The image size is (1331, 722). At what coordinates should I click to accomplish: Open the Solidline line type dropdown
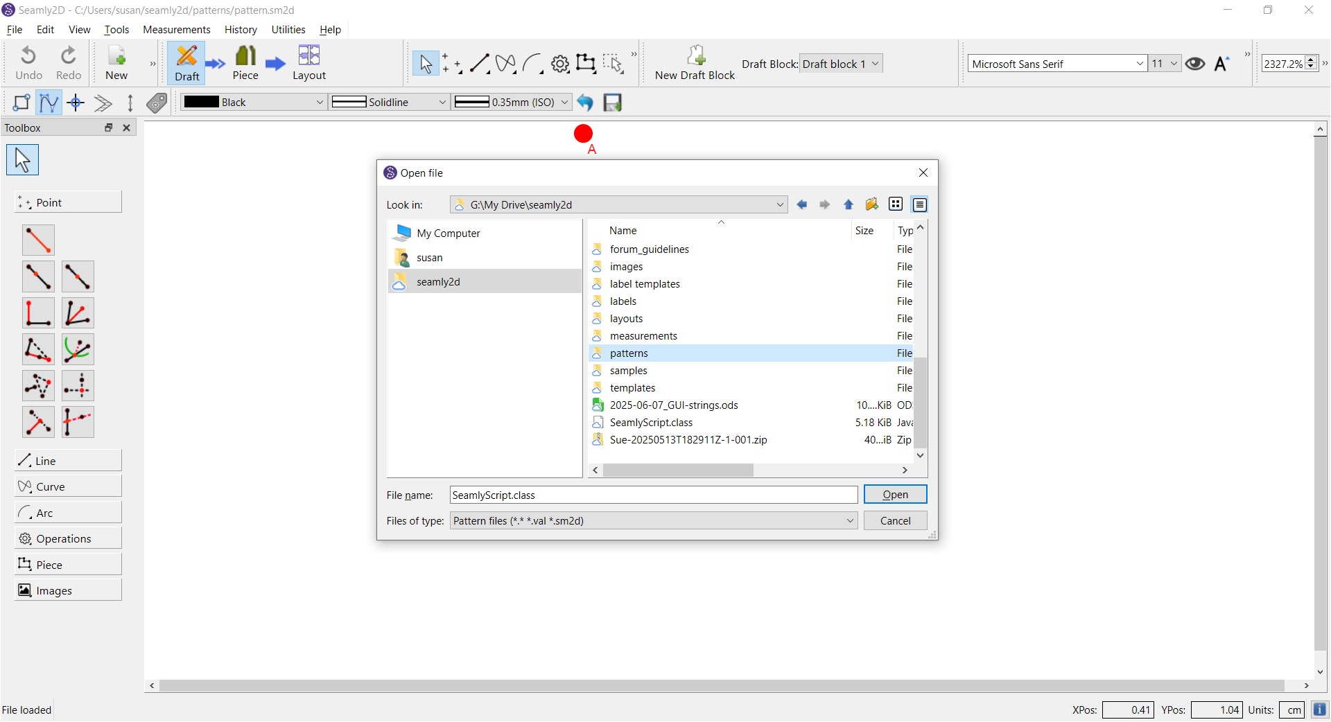tap(390, 103)
